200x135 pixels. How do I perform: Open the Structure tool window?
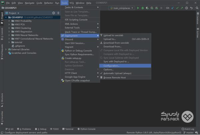pyautogui.click(x=2, y=100)
